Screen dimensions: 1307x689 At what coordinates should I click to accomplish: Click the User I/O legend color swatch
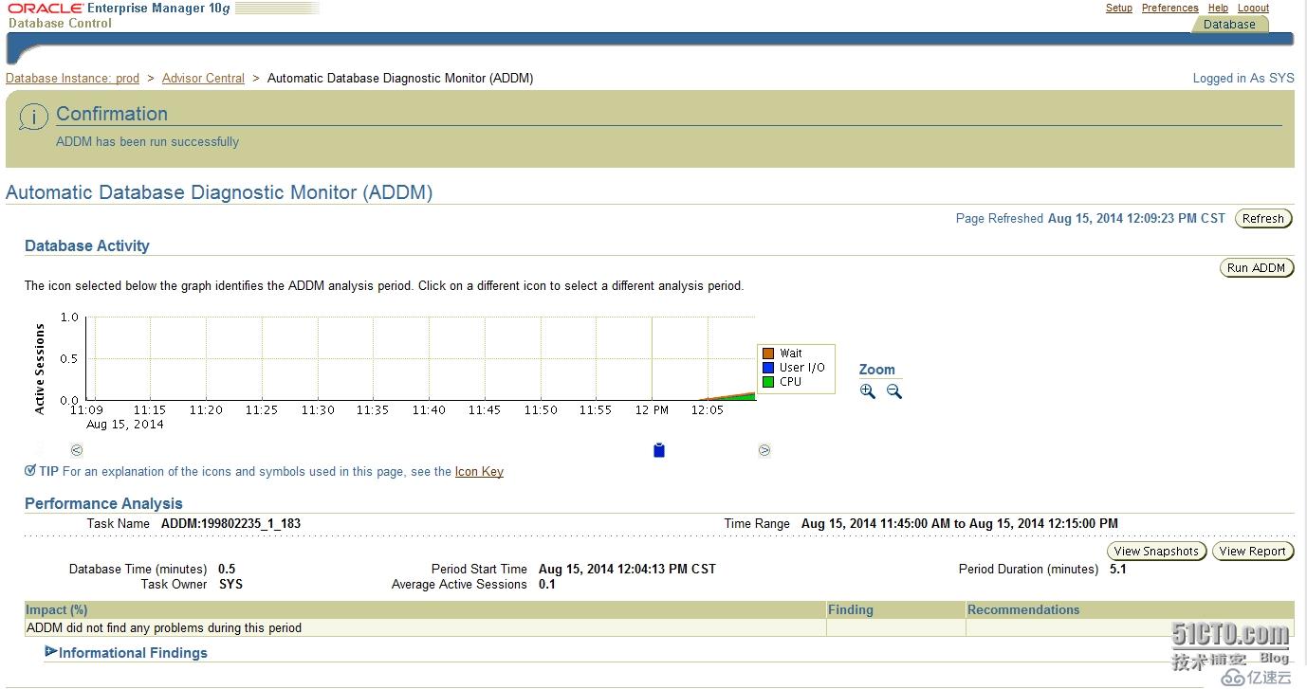768,368
